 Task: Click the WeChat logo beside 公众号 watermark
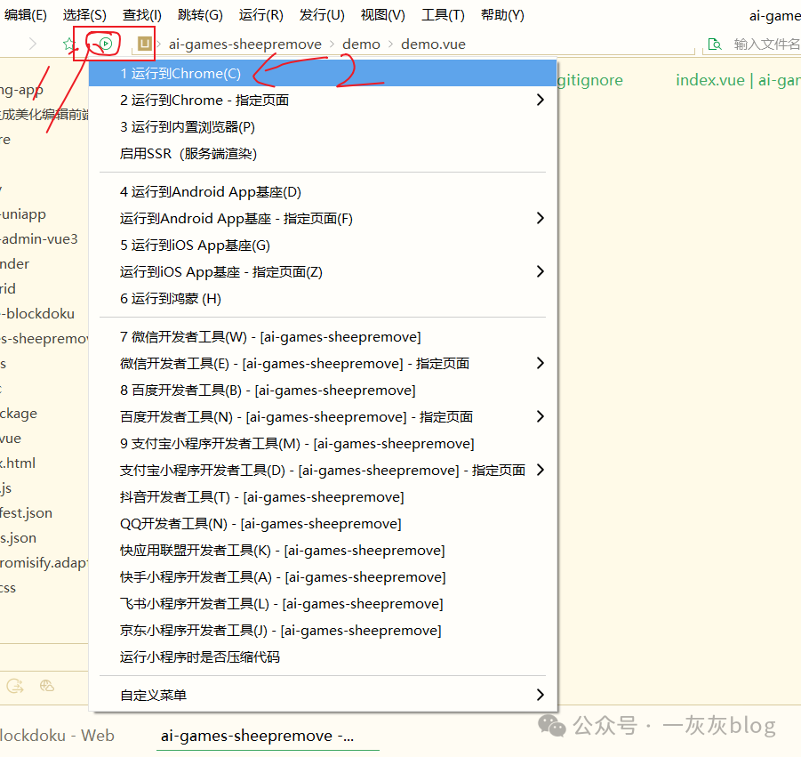(x=552, y=726)
